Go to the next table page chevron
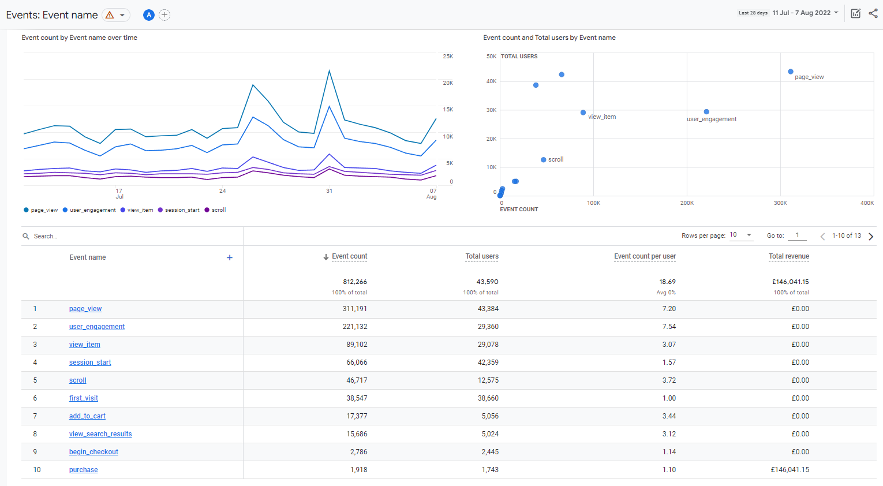 click(x=871, y=235)
